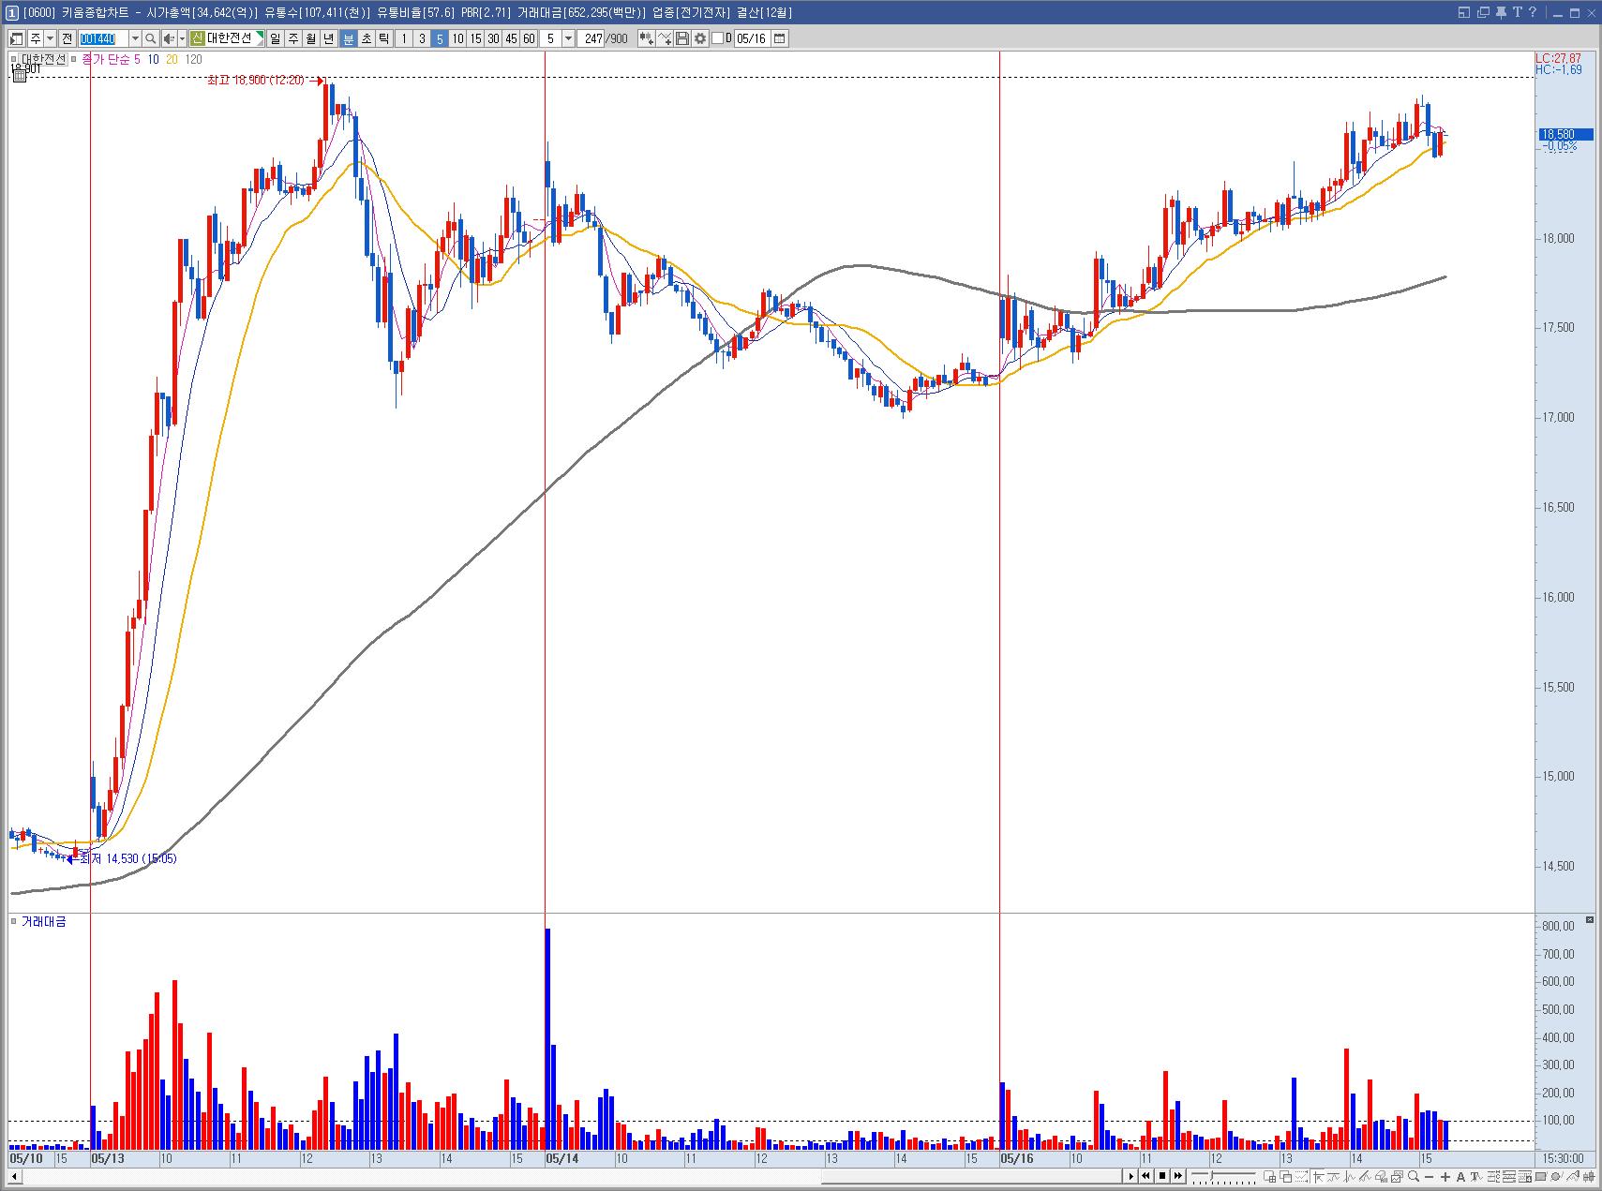Select the 3 minute interval button
The image size is (1602, 1191).
(422, 38)
